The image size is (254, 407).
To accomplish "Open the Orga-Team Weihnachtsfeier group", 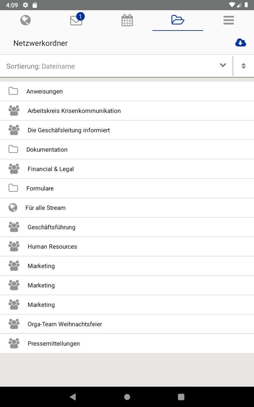I will point(65,324).
